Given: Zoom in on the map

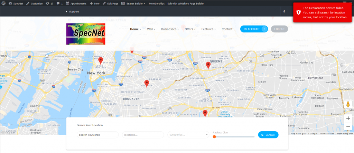Looking at the screenshot, I should 348,118.
